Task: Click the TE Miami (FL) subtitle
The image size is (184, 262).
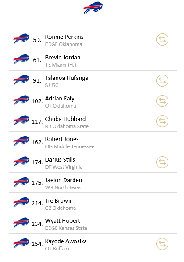Action: [x=61, y=65]
